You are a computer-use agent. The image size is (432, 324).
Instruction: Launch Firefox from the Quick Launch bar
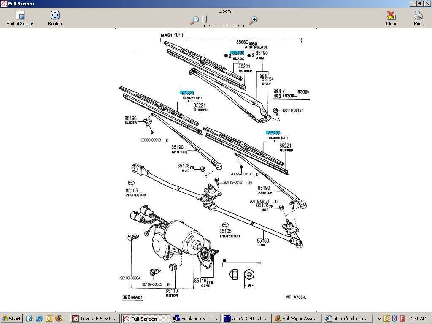tap(59, 319)
